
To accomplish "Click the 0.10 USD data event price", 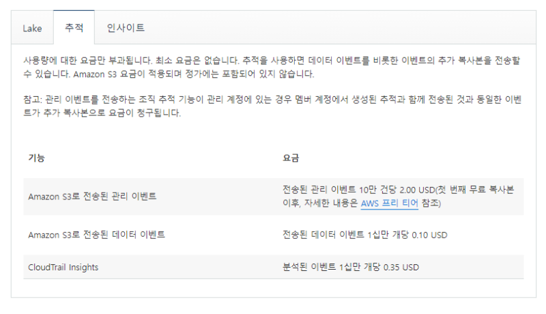I will (x=430, y=235).
